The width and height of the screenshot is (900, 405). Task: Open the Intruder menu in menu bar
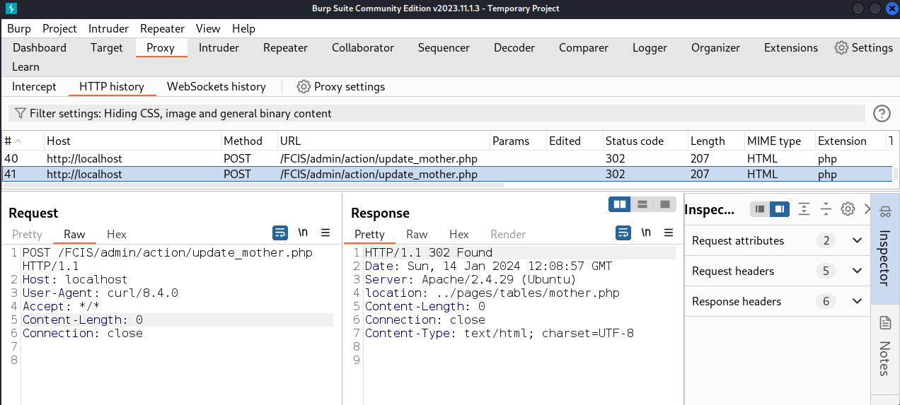(x=108, y=28)
